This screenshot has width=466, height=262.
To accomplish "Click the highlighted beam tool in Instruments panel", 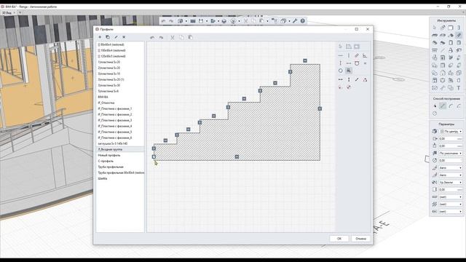I will pos(459,35).
